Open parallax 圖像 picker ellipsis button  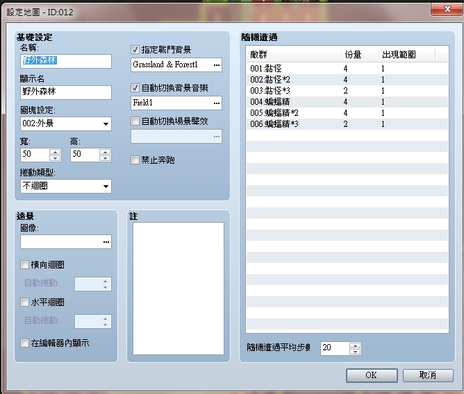(106, 242)
